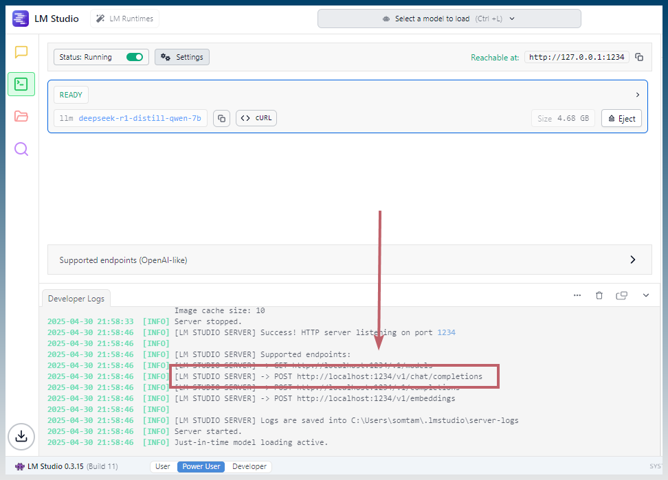The width and height of the screenshot is (668, 480).
Task: Click the 'Server stopped.' log line
Action: 208,321
